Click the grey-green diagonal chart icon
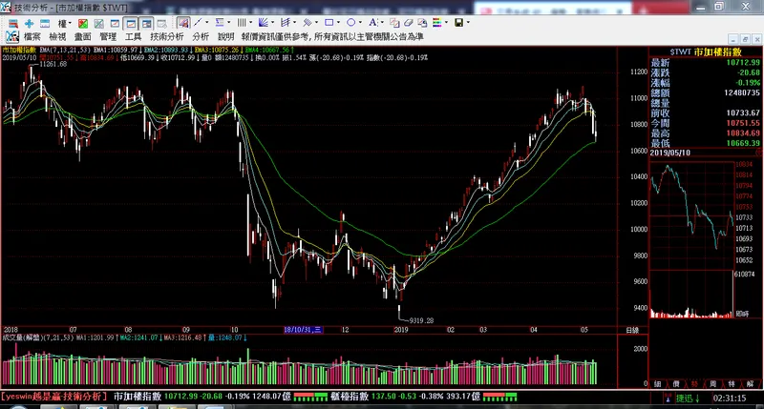The width and height of the screenshot is (764, 409). pyautogui.click(x=99, y=23)
